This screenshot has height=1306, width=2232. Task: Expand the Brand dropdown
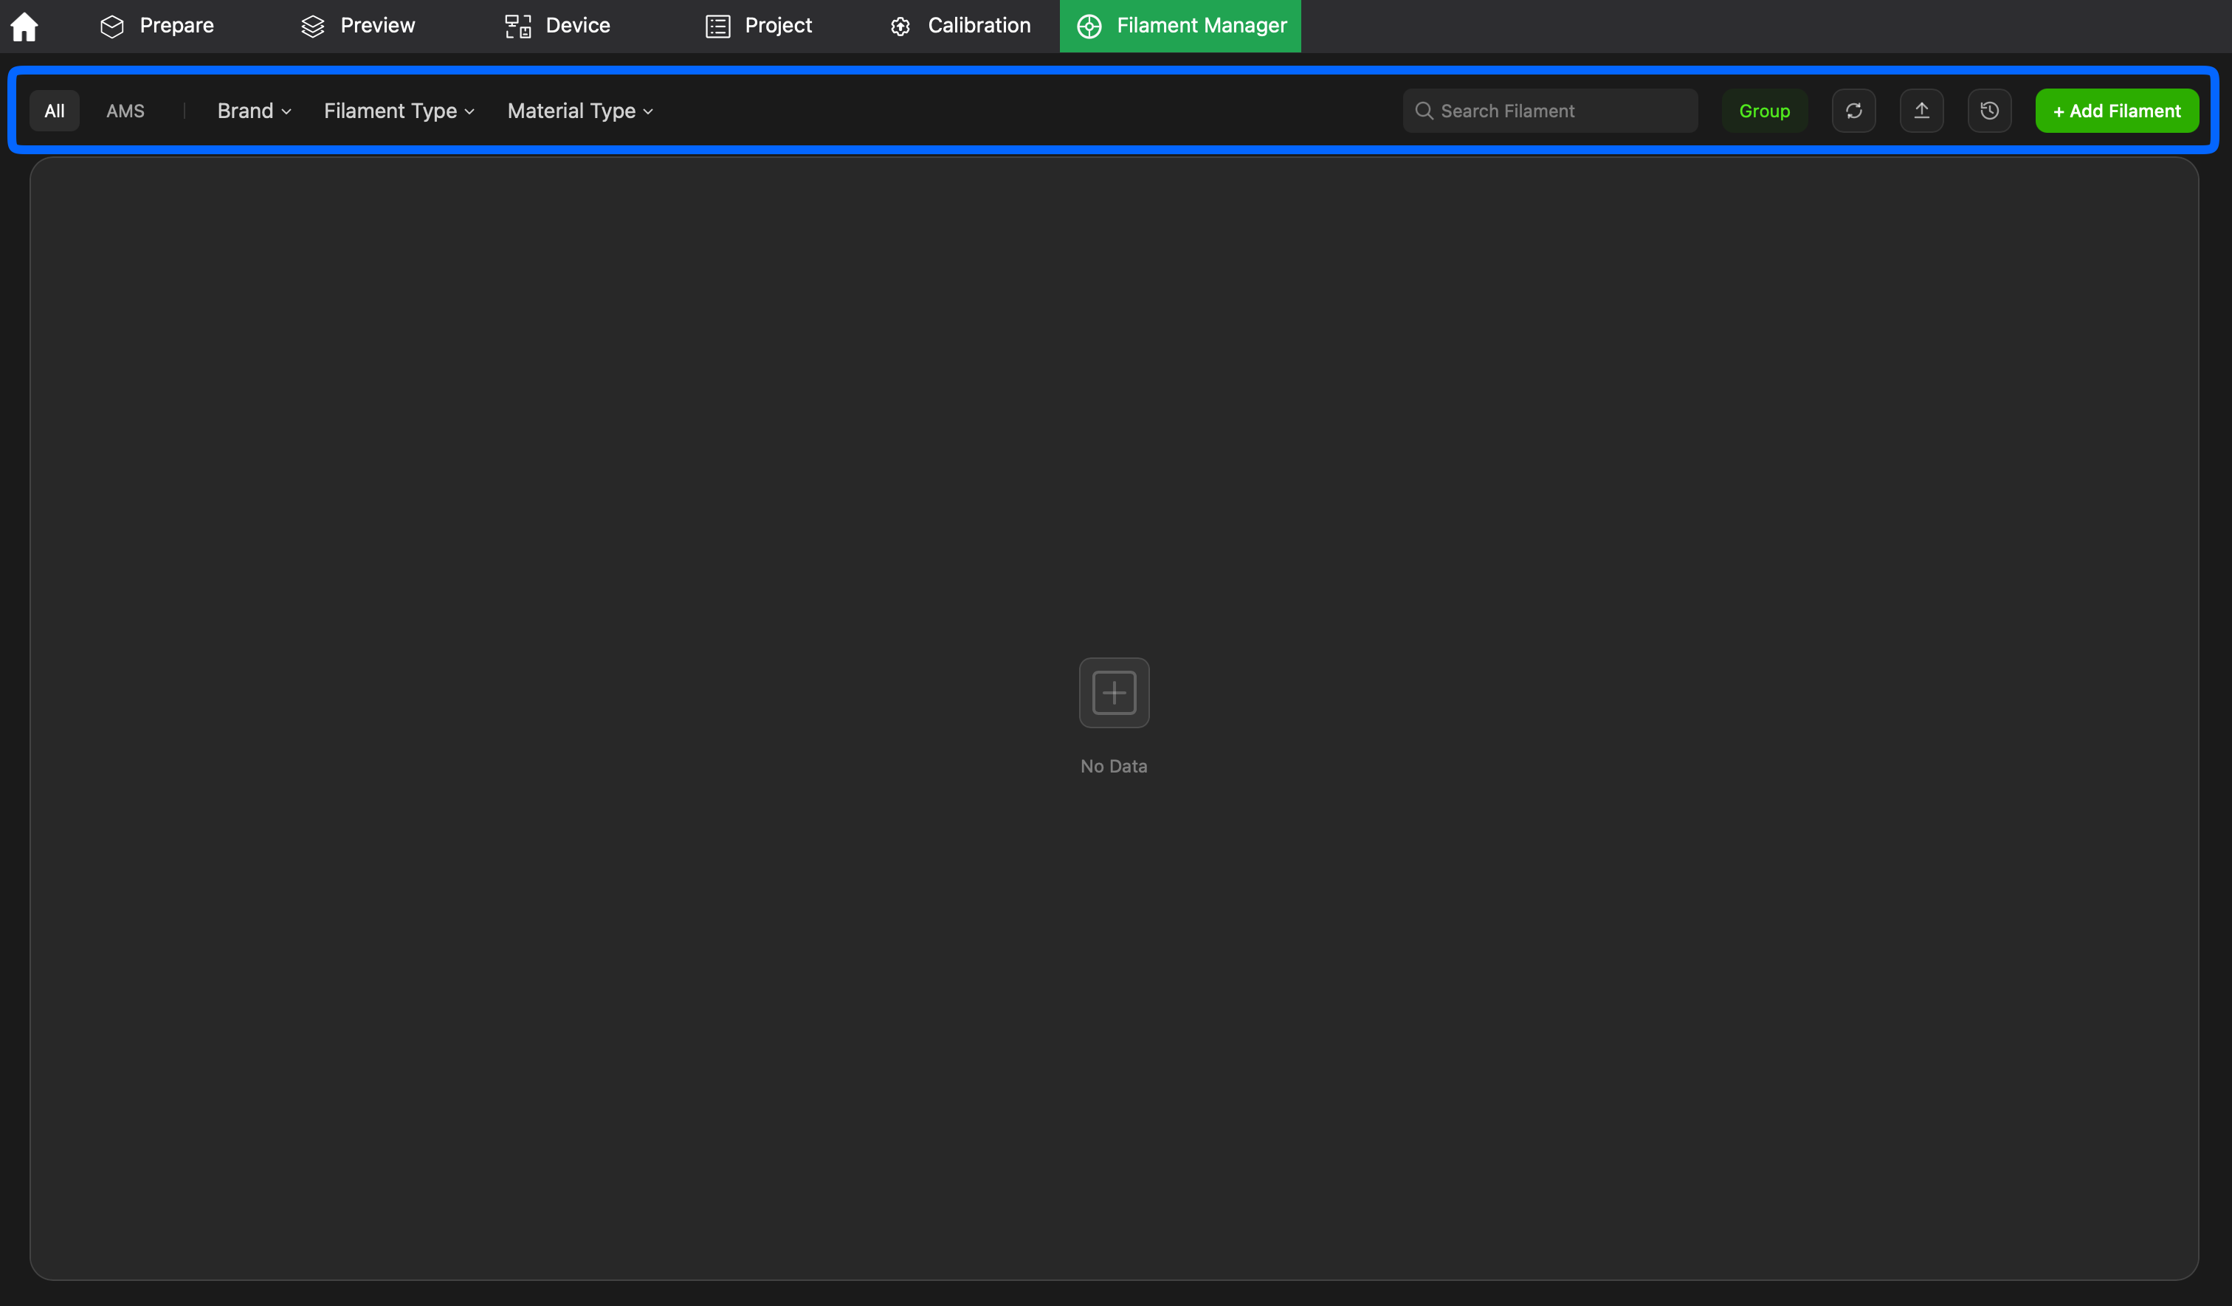254,111
